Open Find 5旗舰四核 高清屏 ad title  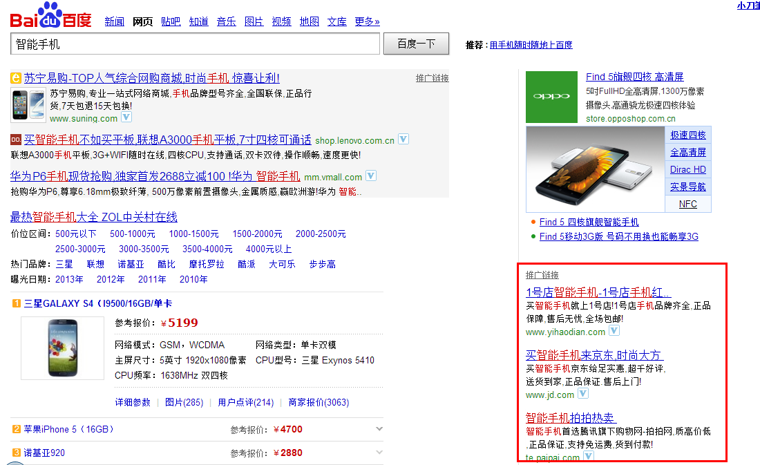click(634, 77)
